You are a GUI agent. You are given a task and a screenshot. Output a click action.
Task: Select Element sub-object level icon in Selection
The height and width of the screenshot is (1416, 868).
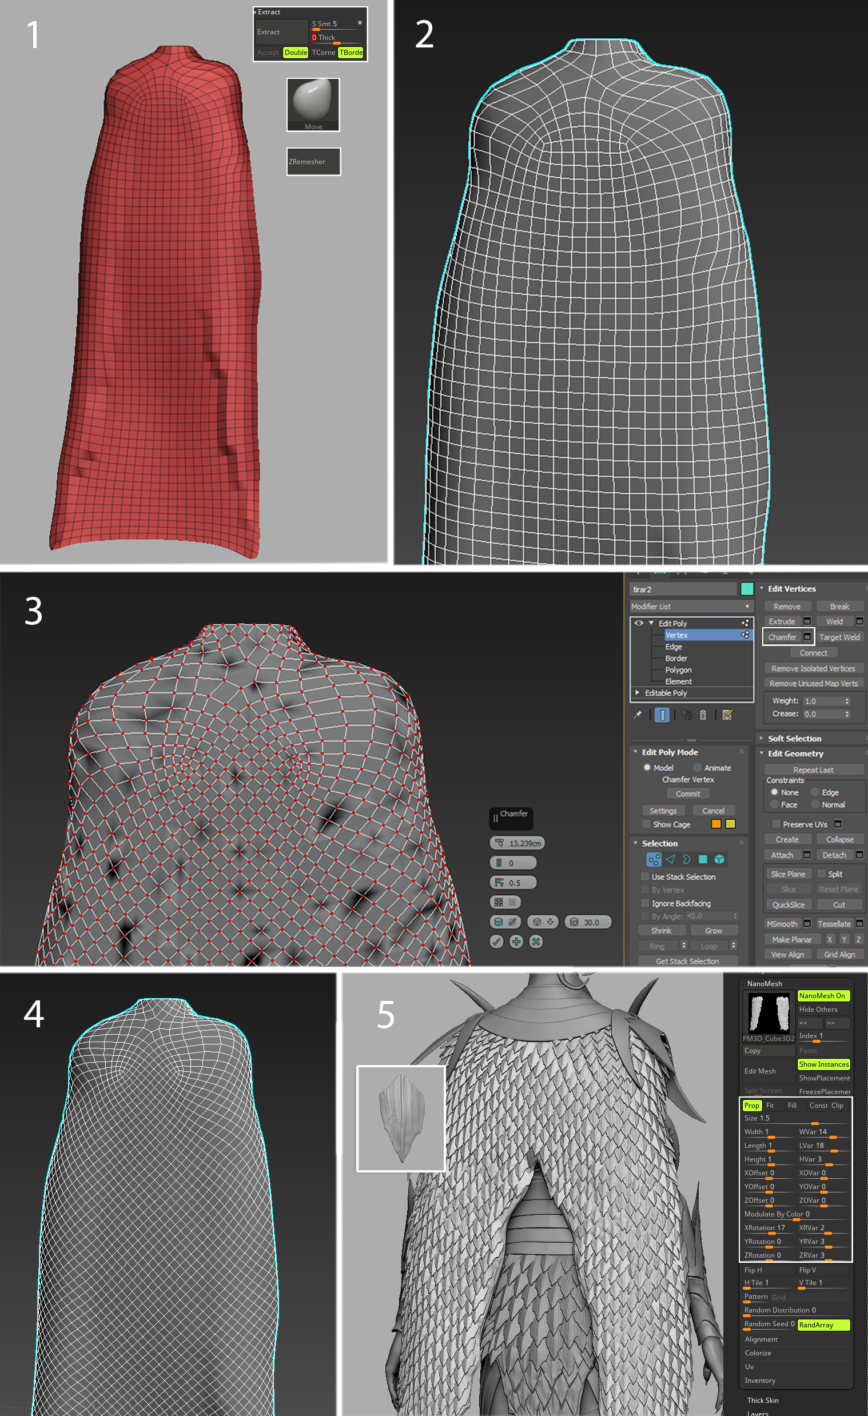coord(719,859)
